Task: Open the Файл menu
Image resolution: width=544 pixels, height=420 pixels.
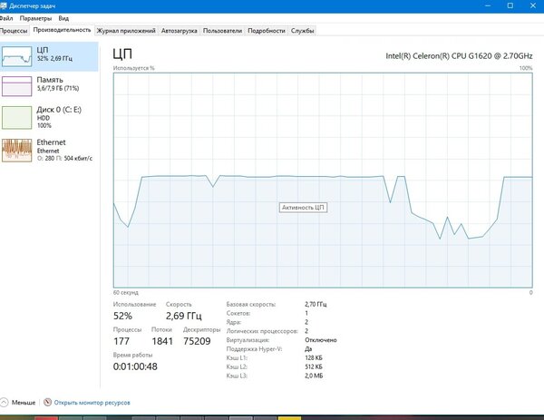Action: [6, 18]
